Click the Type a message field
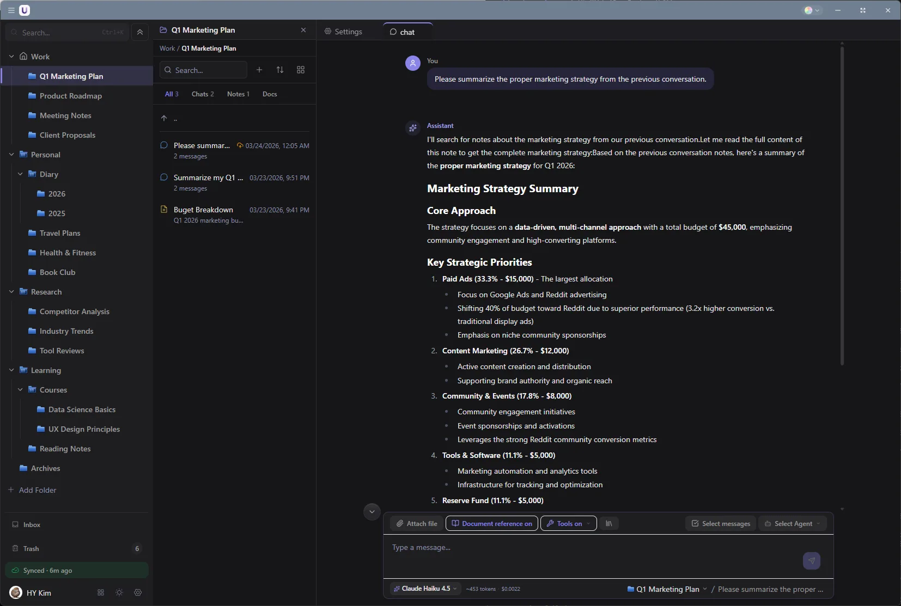The height and width of the screenshot is (606, 901). pyautogui.click(x=545, y=547)
